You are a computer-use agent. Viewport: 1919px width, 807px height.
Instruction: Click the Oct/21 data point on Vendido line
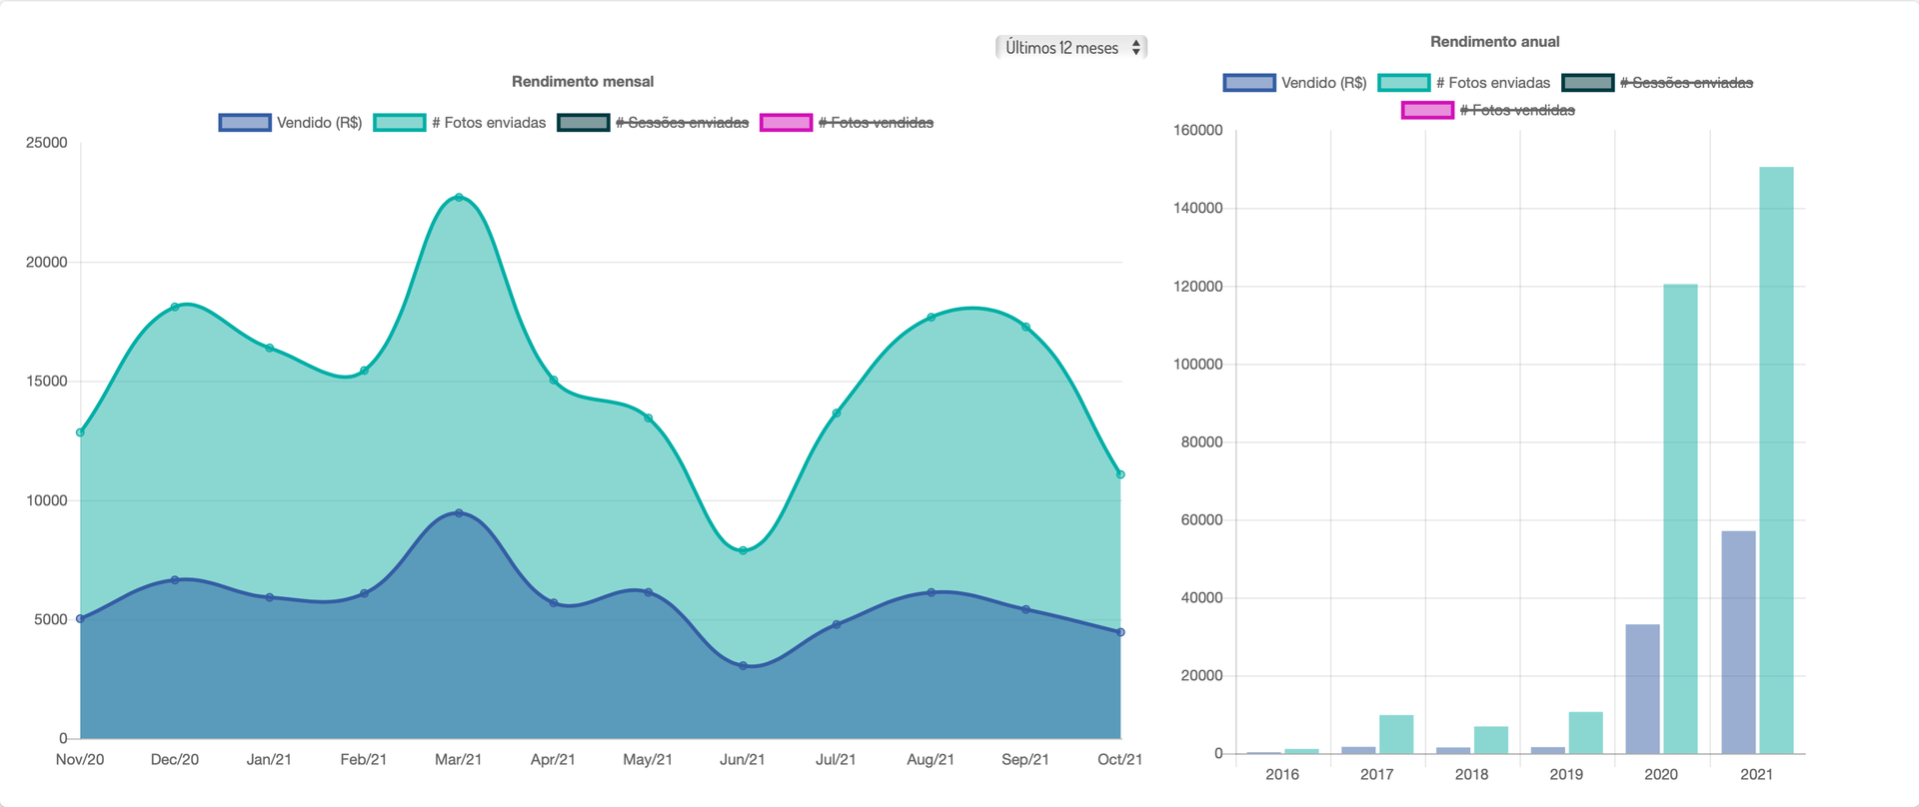pyautogui.click(x=1120, y=632)
